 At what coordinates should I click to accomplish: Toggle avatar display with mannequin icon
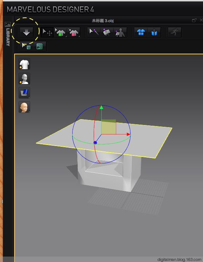coord(24,79)
